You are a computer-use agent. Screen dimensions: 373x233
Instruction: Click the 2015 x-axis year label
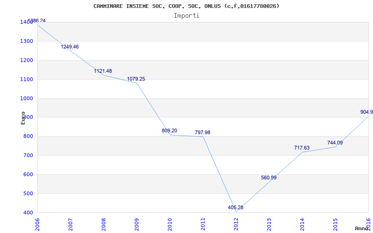pos(335,225)
